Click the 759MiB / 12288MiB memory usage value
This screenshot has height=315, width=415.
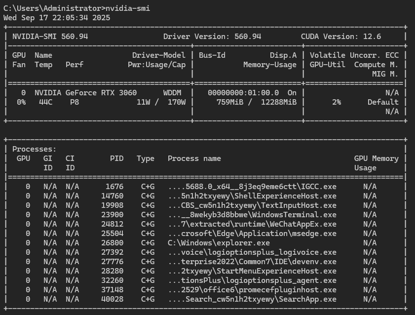[x=257, y=102]
